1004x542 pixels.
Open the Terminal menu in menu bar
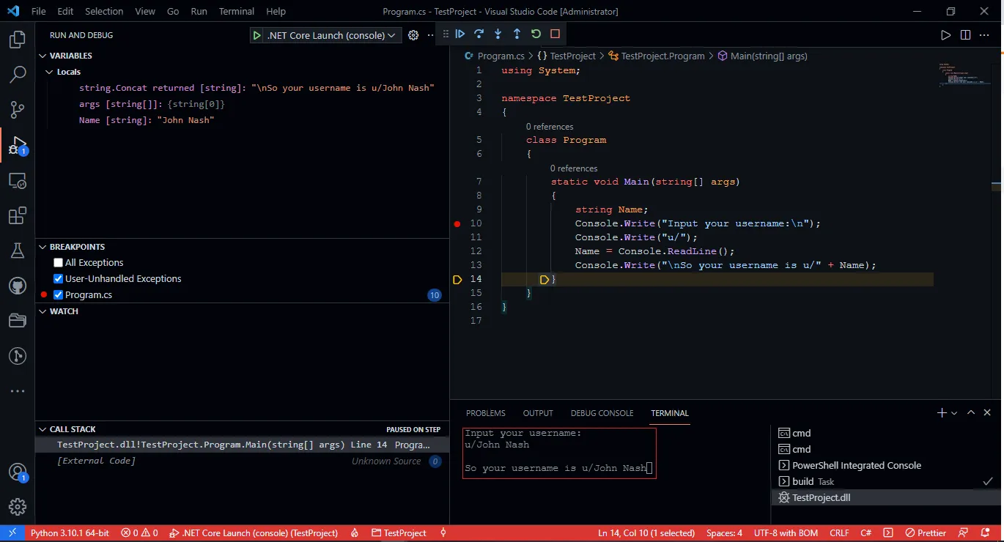click(236, 11)
